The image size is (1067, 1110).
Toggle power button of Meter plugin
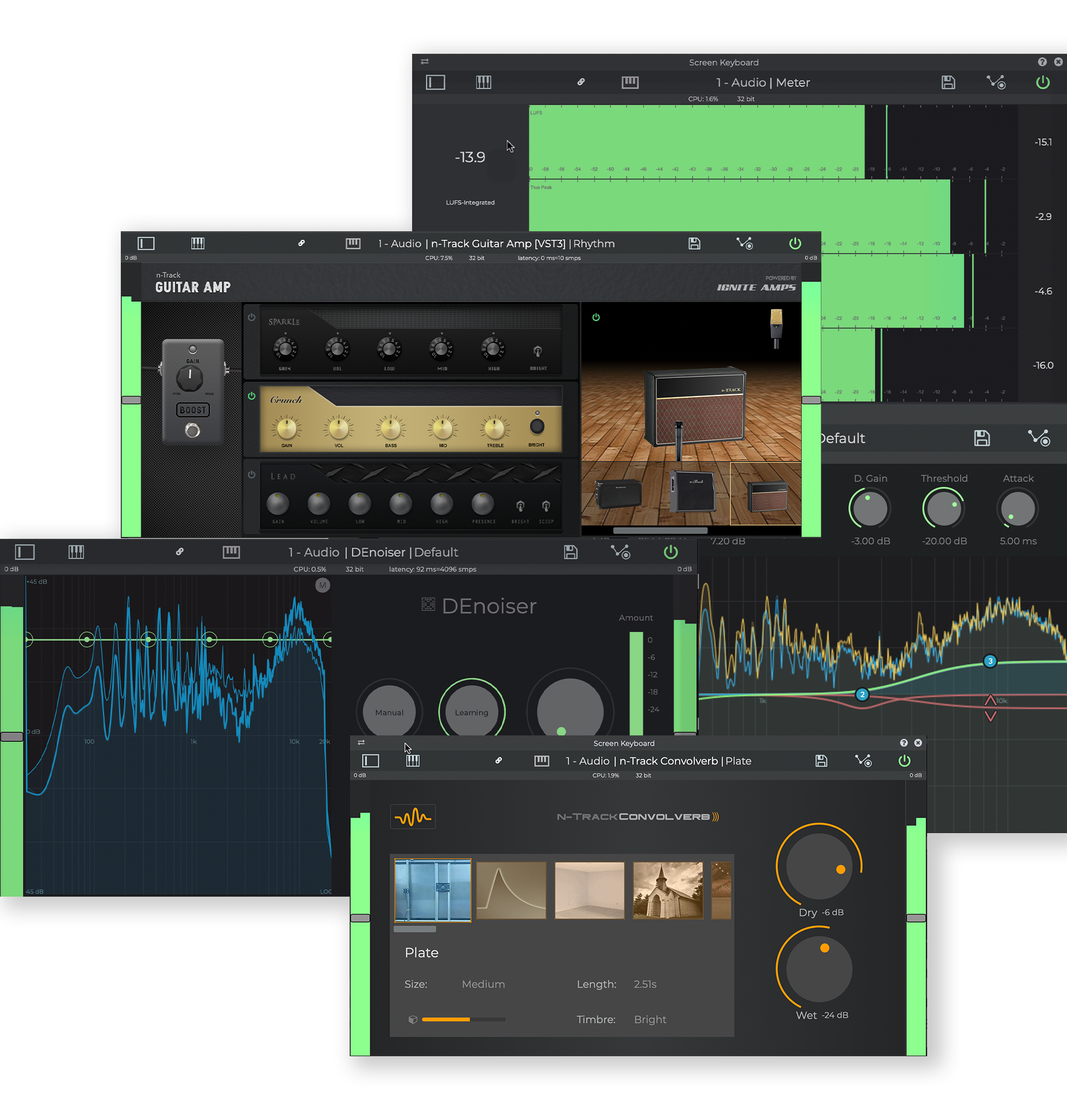click(x=1043, y=82)
